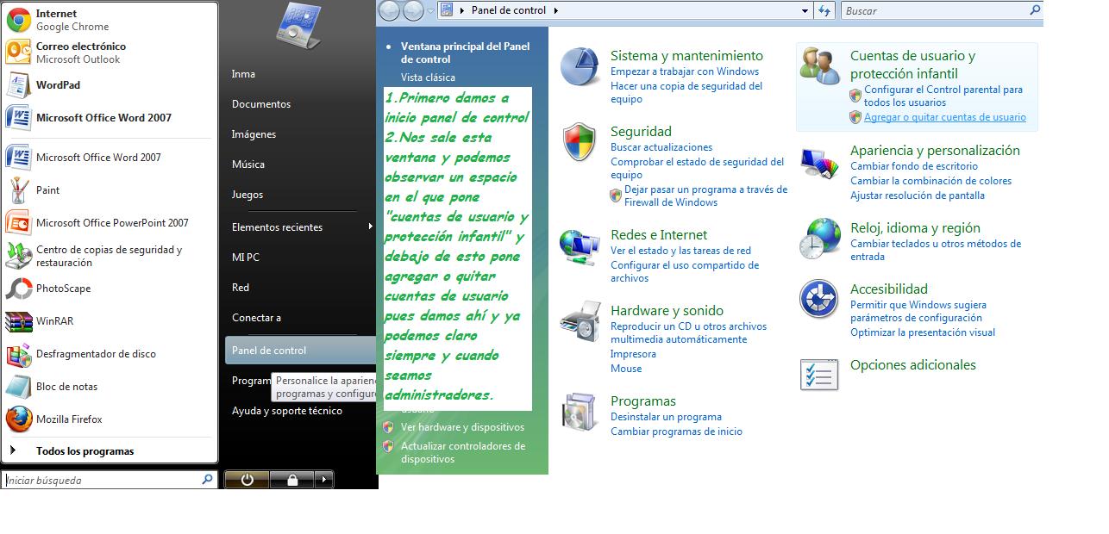
Task: Open Hacer una copia de seguridad del equipo
Action: (x=686, y=92)
